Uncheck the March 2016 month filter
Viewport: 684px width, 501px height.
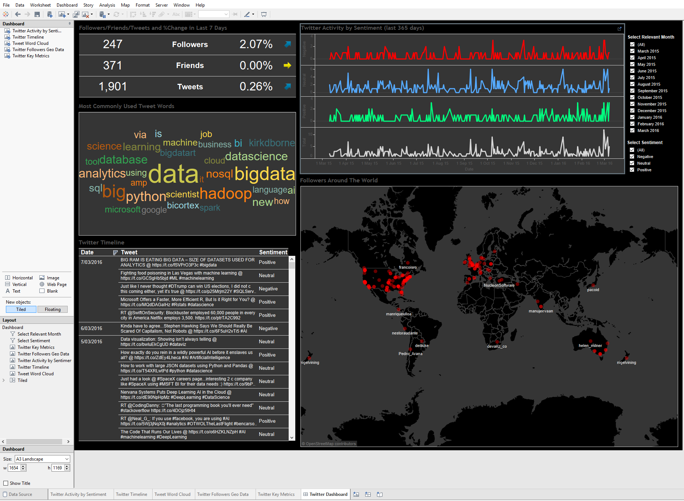[x=633, y=130]
